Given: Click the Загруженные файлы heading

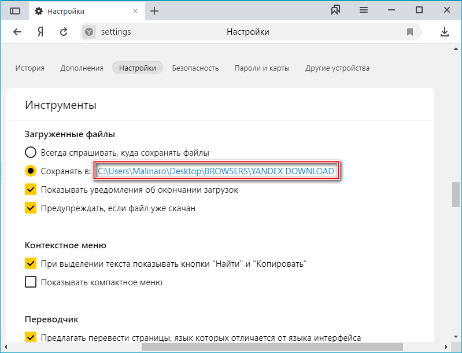Looking at the screenshot, I should (x=70, y=134).
